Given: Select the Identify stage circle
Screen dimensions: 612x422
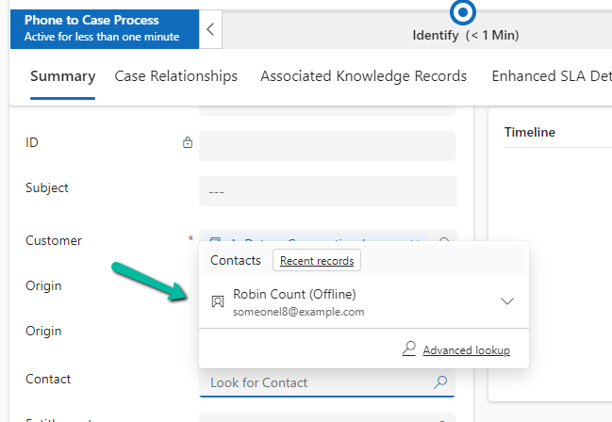Looking at the screenshot, I should (x=464, y=12).
